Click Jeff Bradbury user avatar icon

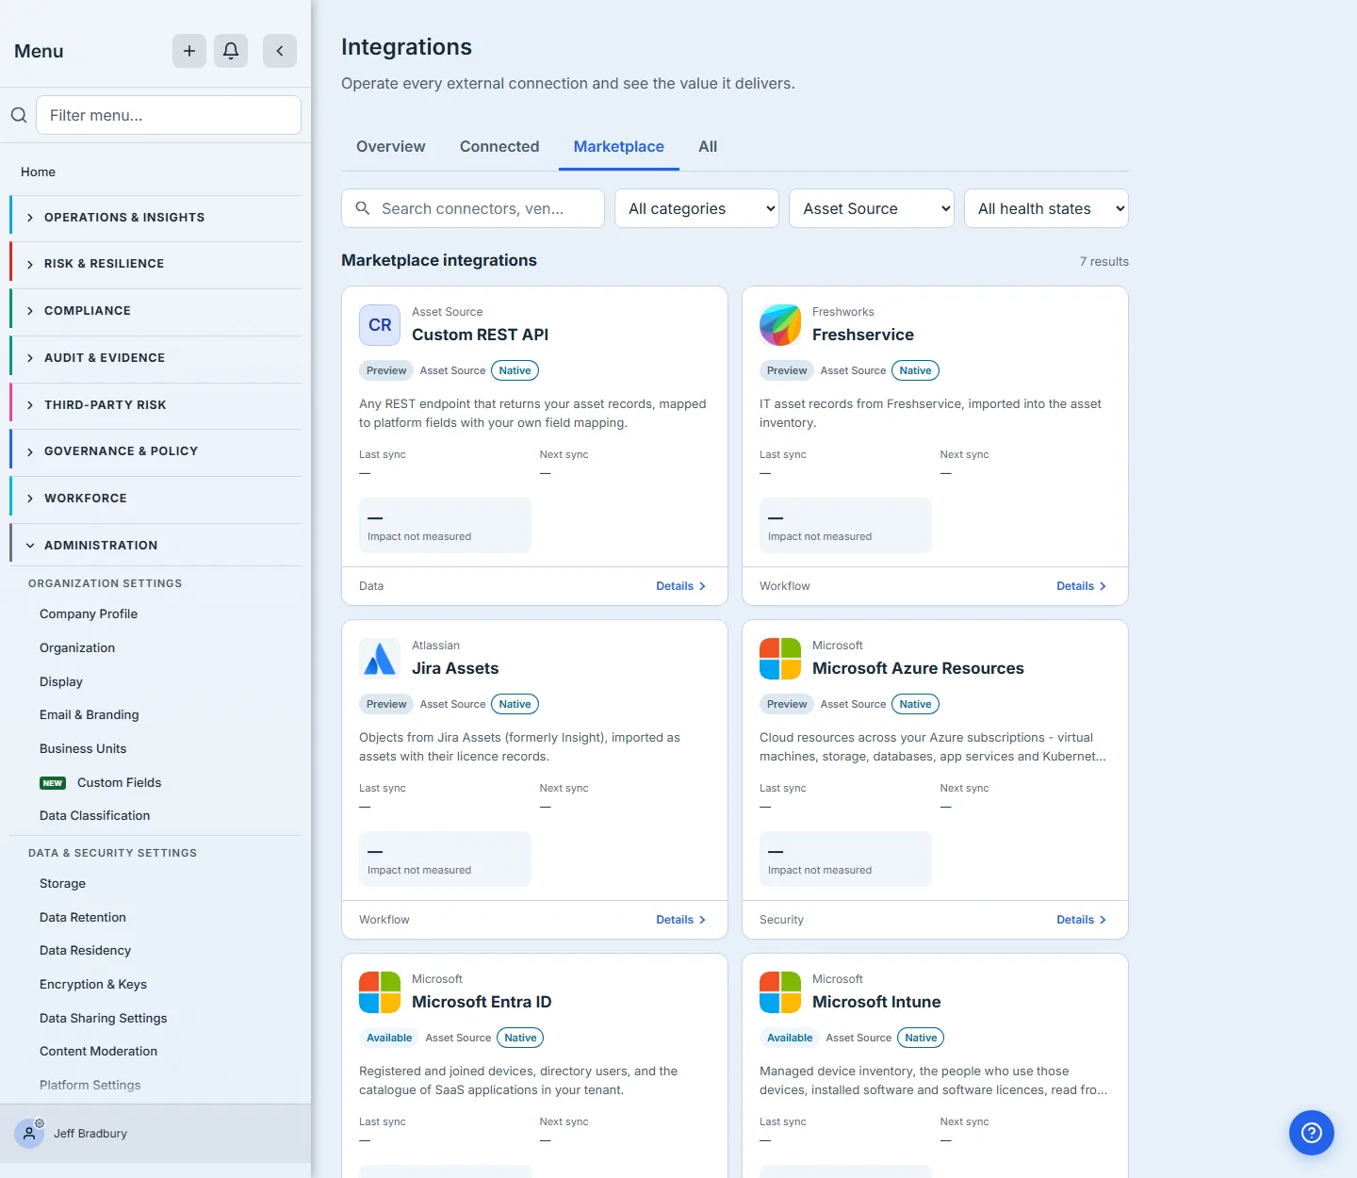pos(29,1134)
